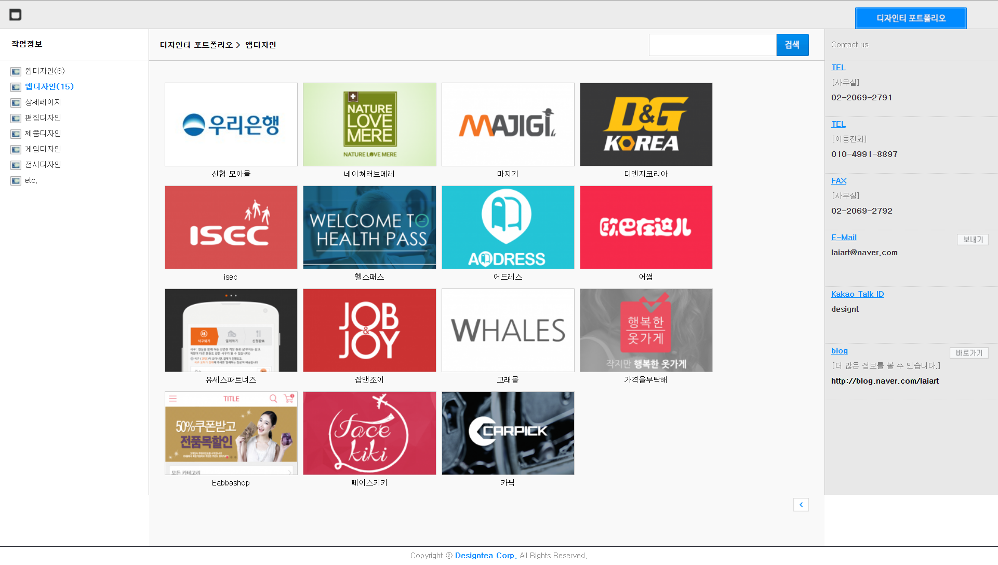This screenshot has width=998, height=565.
Task: Click the search text input field
Action: click(x=712, y=45)
